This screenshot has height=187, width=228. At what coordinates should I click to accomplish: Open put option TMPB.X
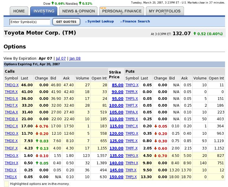pyautogui.click(x=132, y=119)
